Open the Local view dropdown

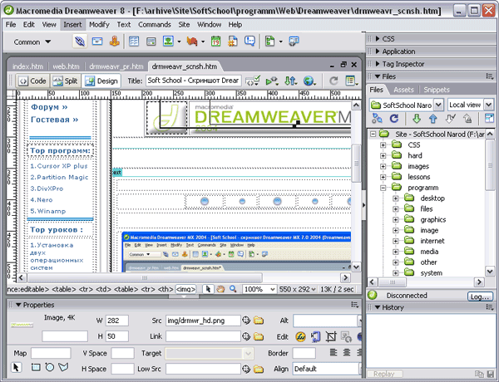pos(488,105)
